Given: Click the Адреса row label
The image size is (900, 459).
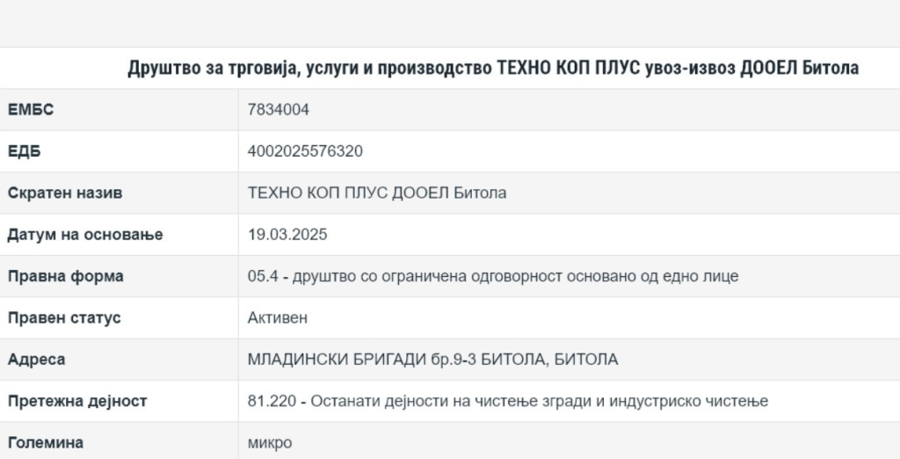Looking at the screenshot, I should (36, 360).
